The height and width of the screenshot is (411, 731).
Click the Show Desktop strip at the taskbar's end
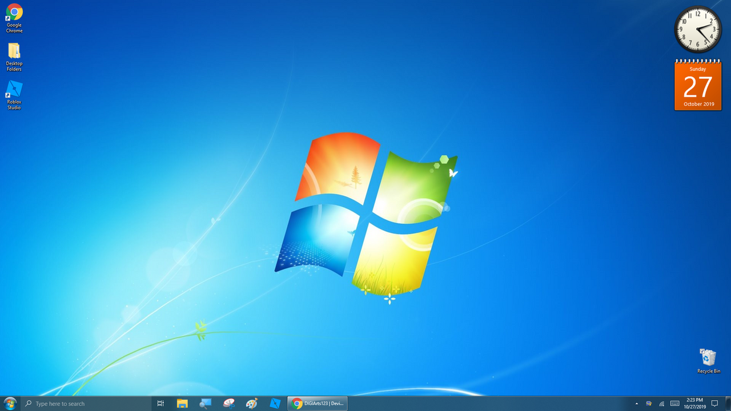(x=729, y=404)
